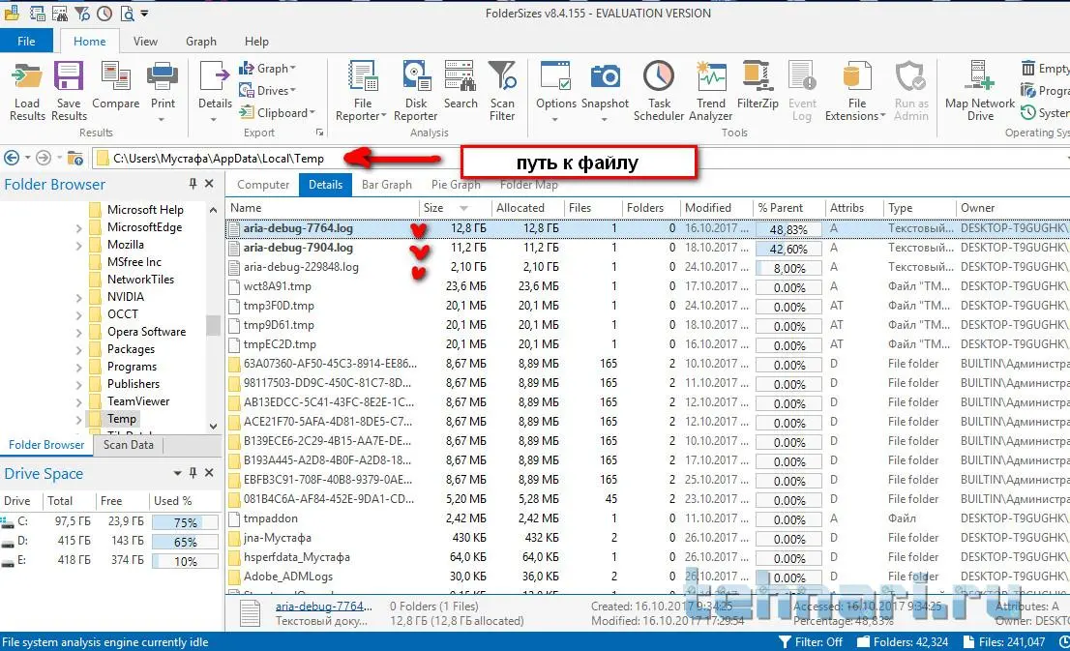Image resolution: width=1070 pixels, height=651 pixels.
Task: Expand the Drive Space panel menu arrow
Action: (177, 473)
